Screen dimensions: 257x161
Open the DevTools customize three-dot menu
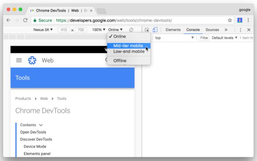pyautogui.click(x=240, y=30)
